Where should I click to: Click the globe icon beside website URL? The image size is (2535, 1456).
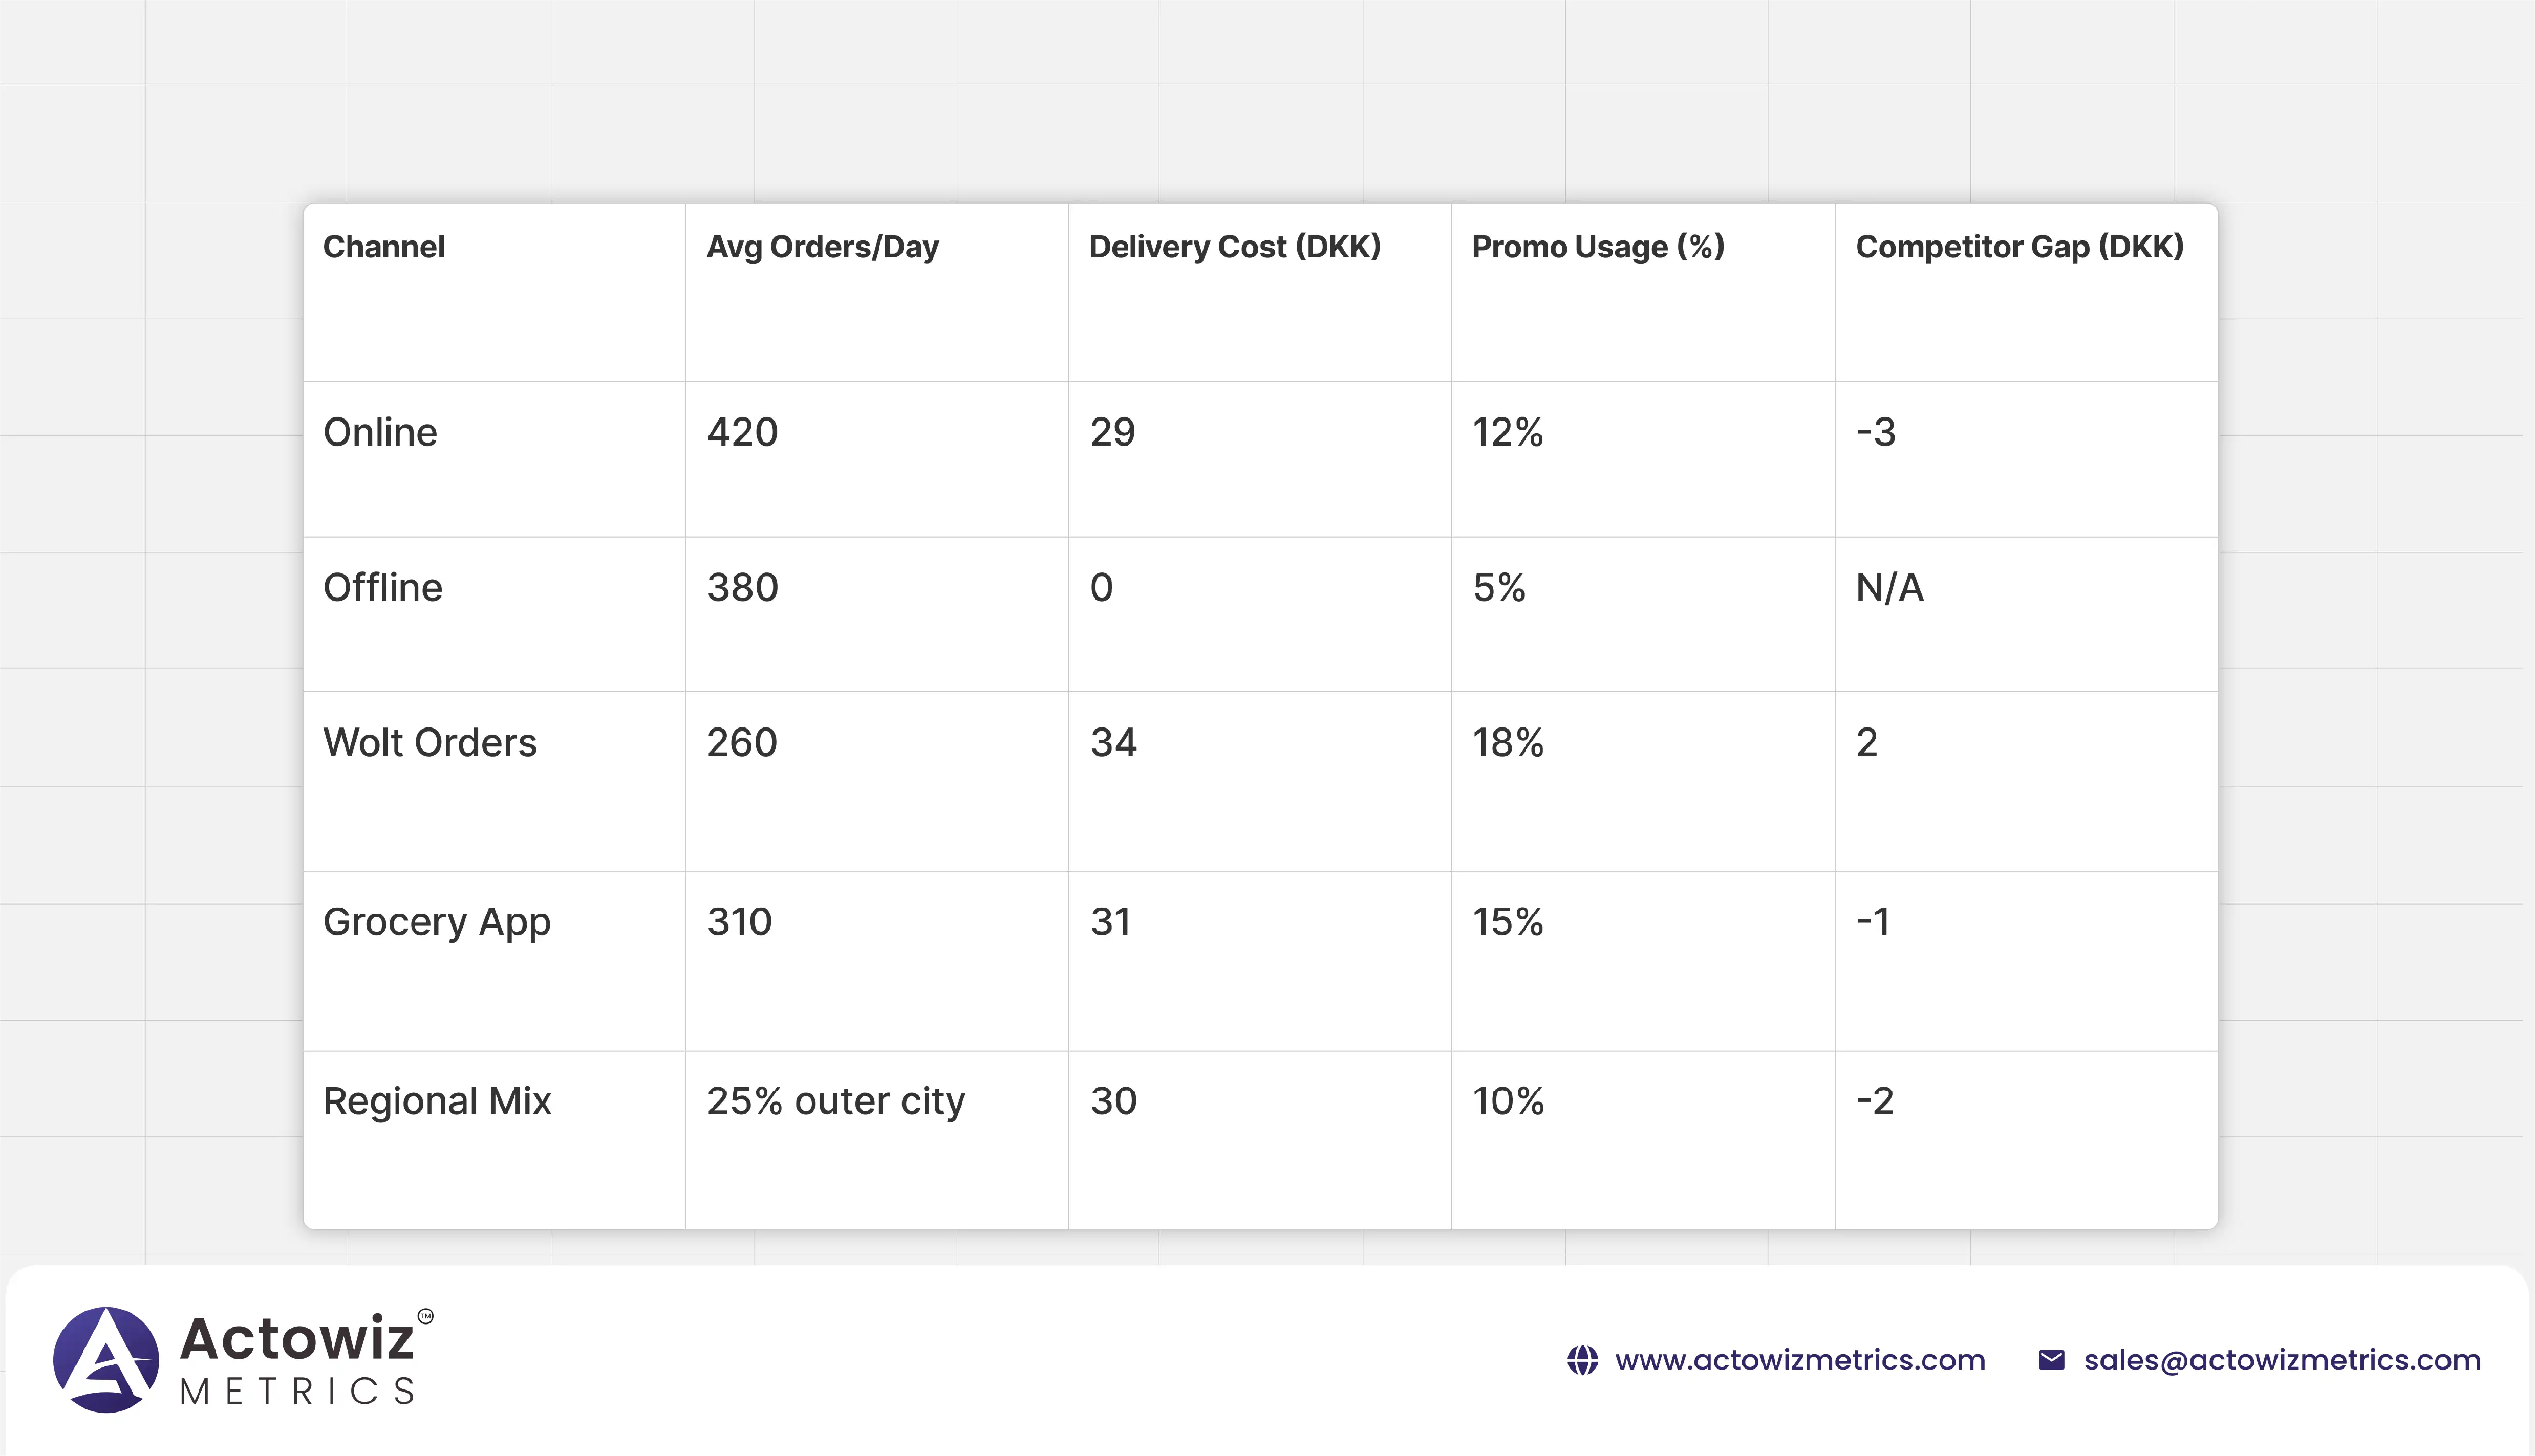1582,1360
